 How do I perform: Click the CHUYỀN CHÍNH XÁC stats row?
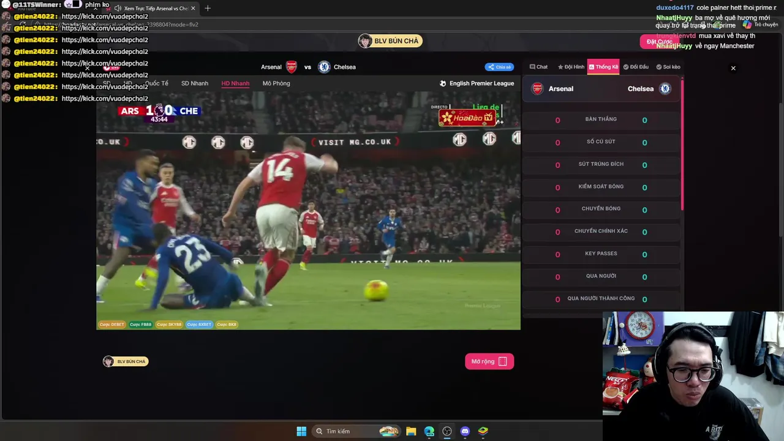tap(601, 232)
